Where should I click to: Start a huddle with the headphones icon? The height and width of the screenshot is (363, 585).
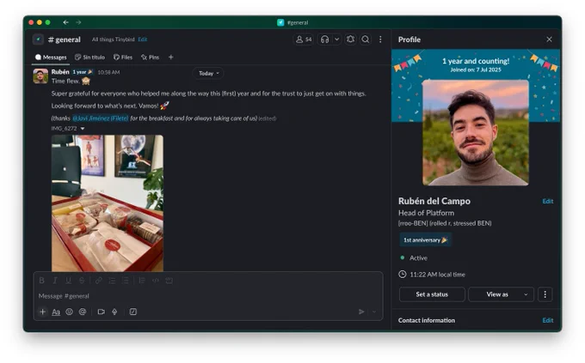click(324, 39)
